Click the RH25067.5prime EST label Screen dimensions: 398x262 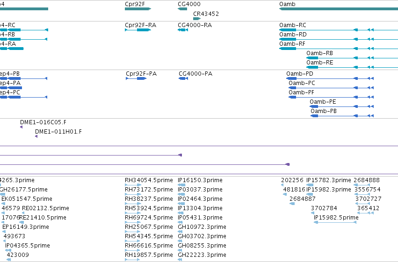pos(149,227)
